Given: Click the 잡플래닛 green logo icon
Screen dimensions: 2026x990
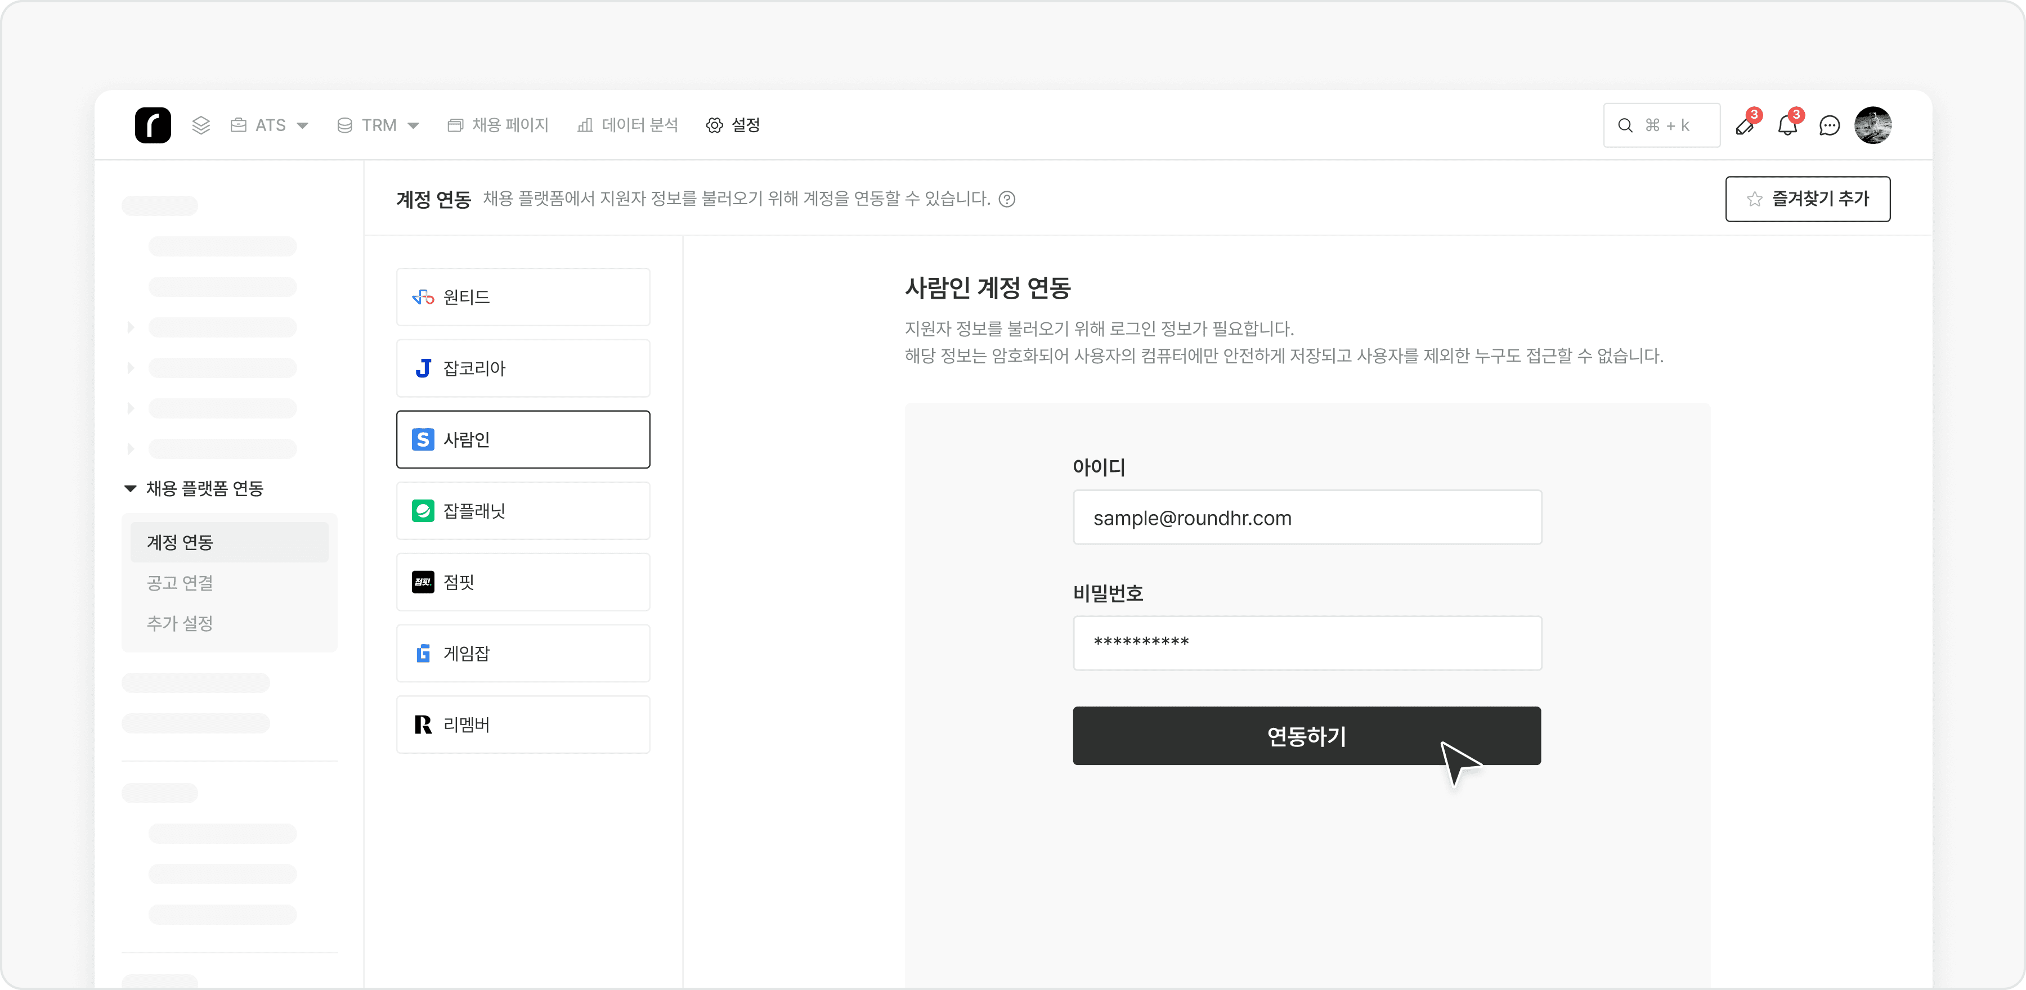Looking at the screenshot, I should tap(423, 511).
